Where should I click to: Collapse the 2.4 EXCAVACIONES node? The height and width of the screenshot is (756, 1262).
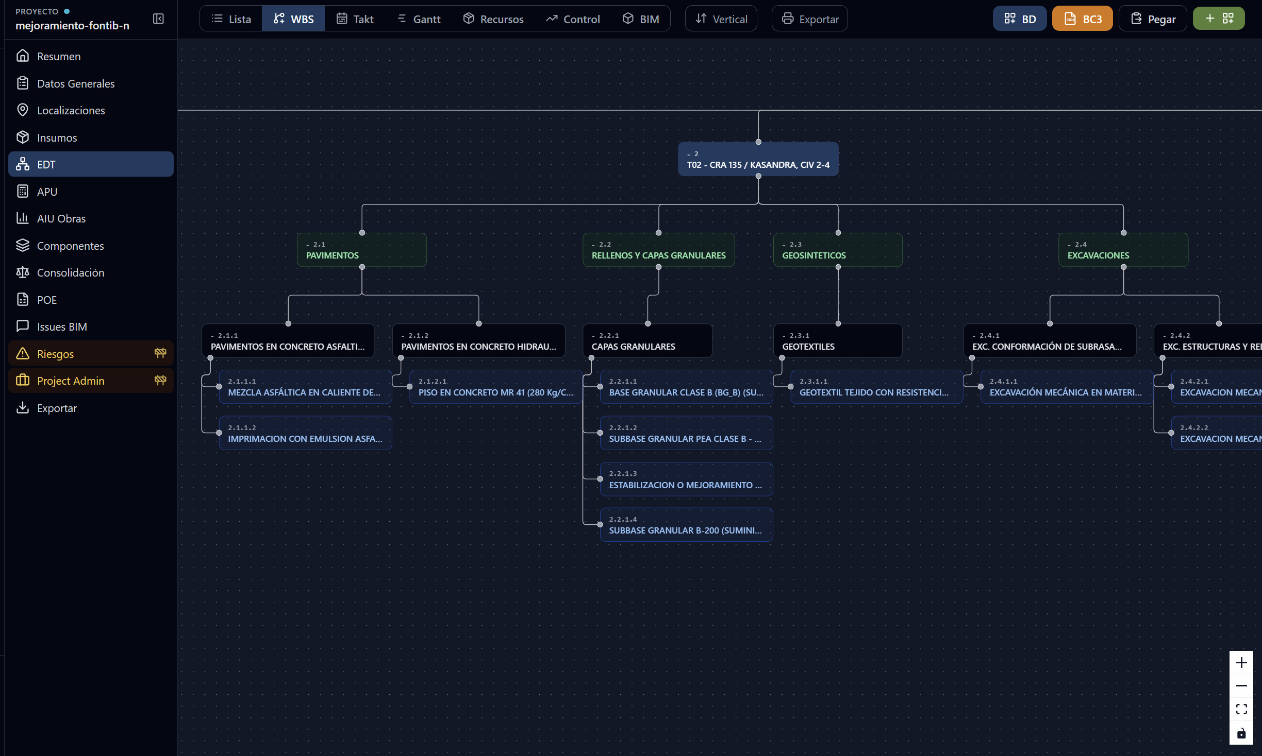coord(1069,245)
